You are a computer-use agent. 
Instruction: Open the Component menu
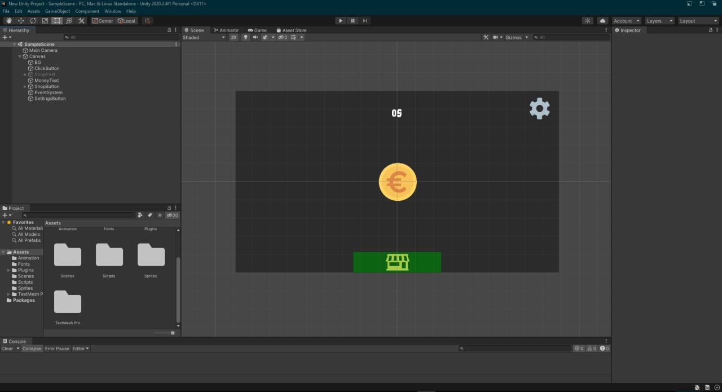point(87,11)
